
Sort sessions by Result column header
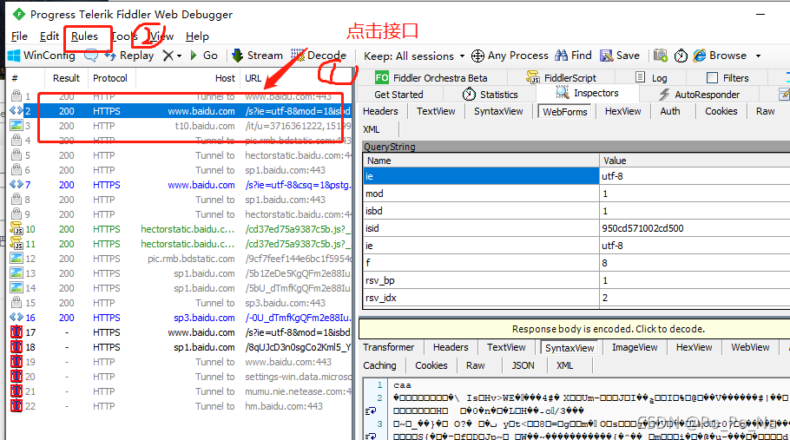pyautogui.click(x=66, y=78)
